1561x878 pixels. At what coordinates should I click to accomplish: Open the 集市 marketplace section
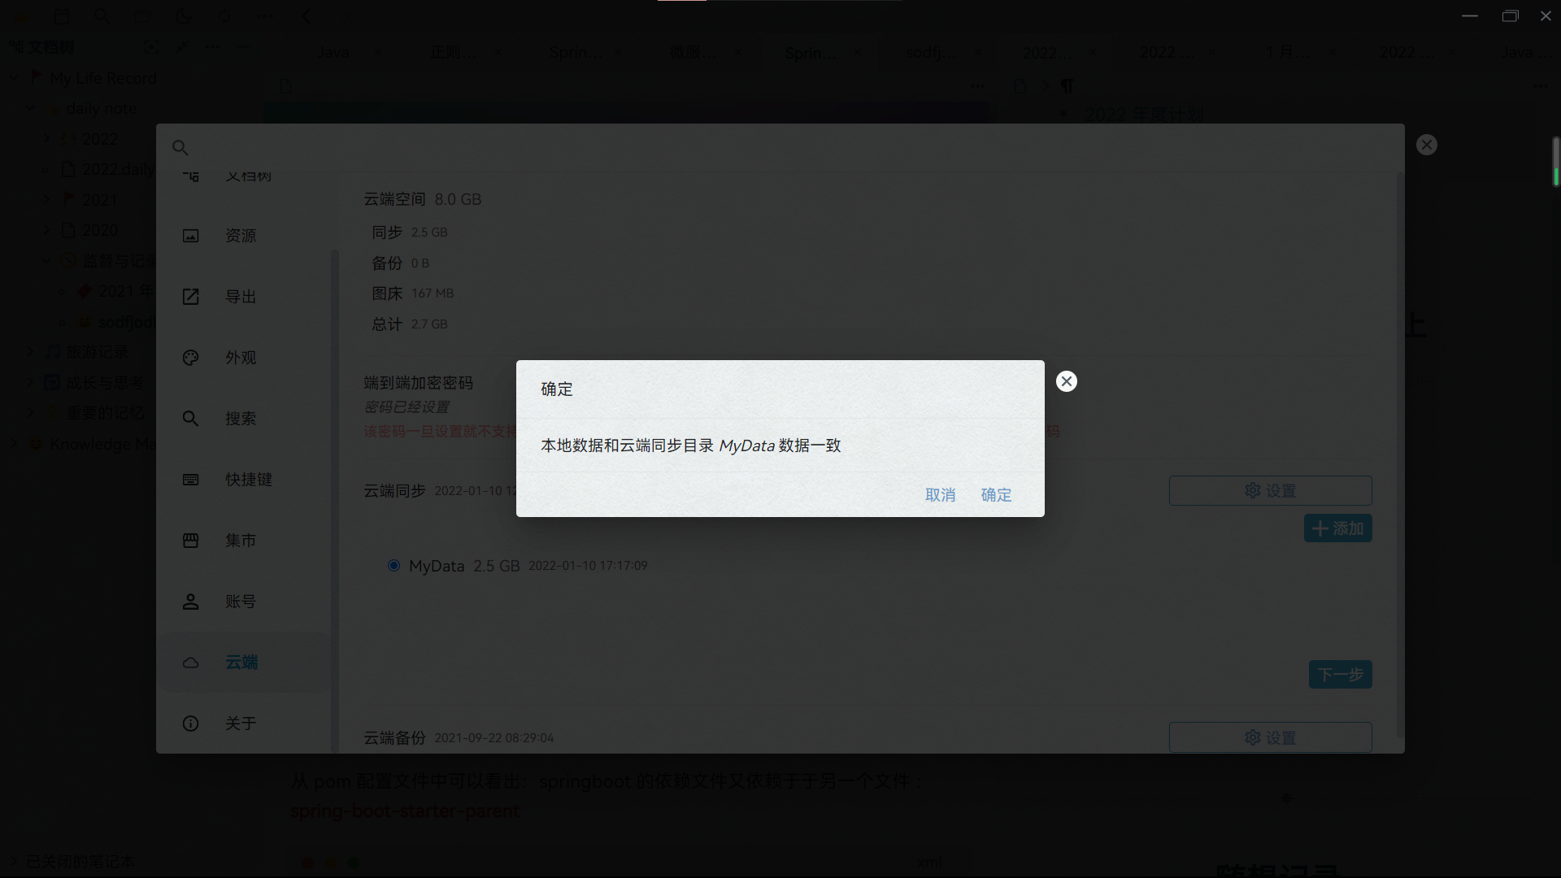coord(241,541)
